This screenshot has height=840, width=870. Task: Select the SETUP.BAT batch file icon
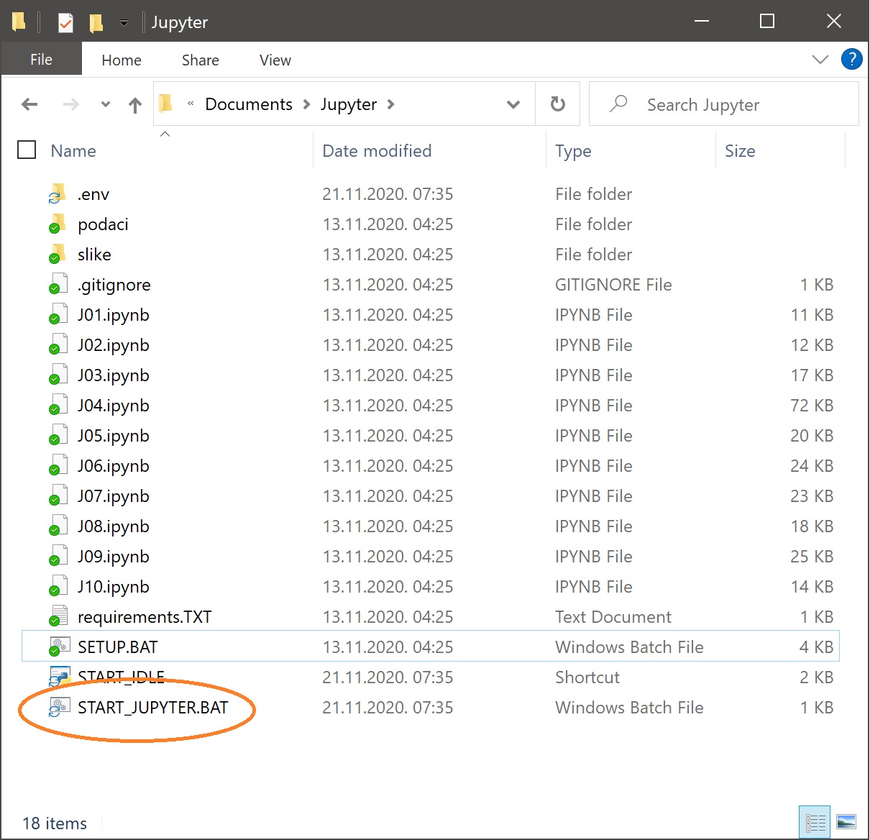[58, 647]
